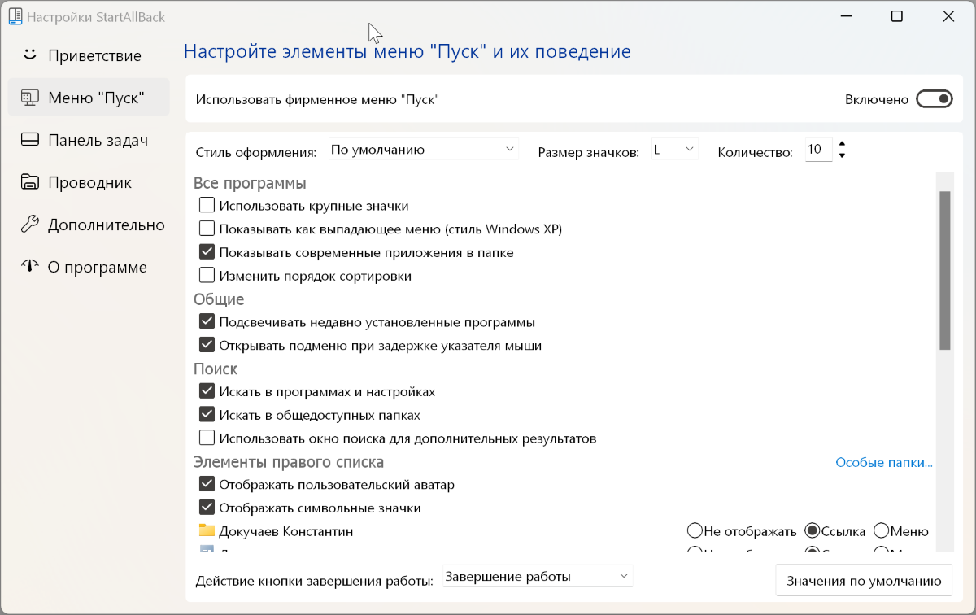The width and height of the screenshot is (976, 615).
Task: Show the О программе page
Action: (89, 267)
